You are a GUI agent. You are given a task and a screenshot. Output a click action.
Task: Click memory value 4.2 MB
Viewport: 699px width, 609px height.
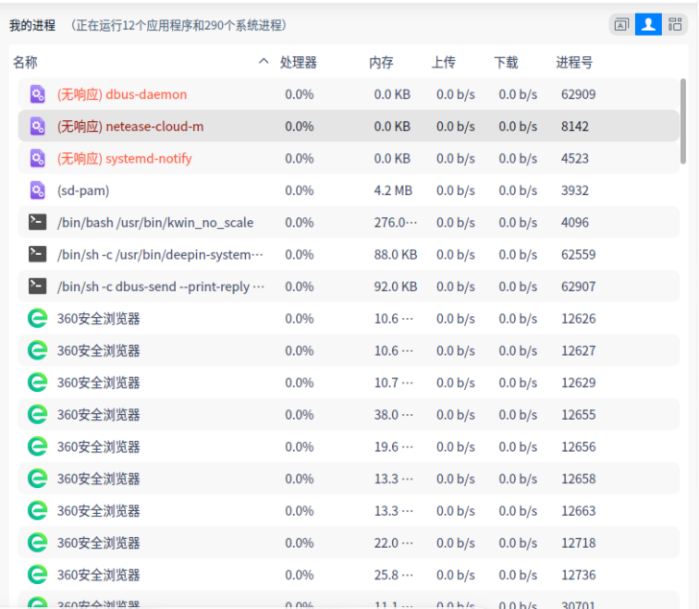coord(393,190)
